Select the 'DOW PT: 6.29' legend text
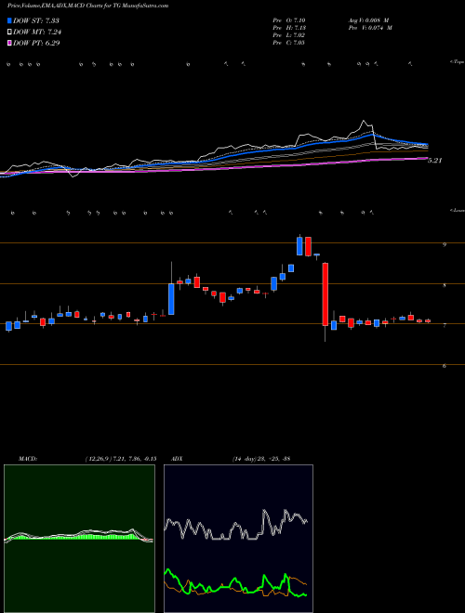This screenshot has height=613, width=465. [x=36, y=43]
